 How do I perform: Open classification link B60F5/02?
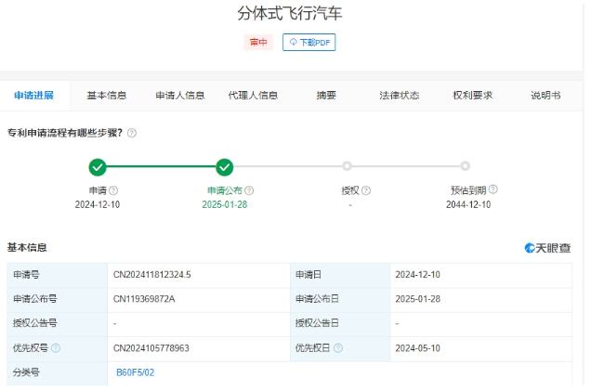pos(135,372)
